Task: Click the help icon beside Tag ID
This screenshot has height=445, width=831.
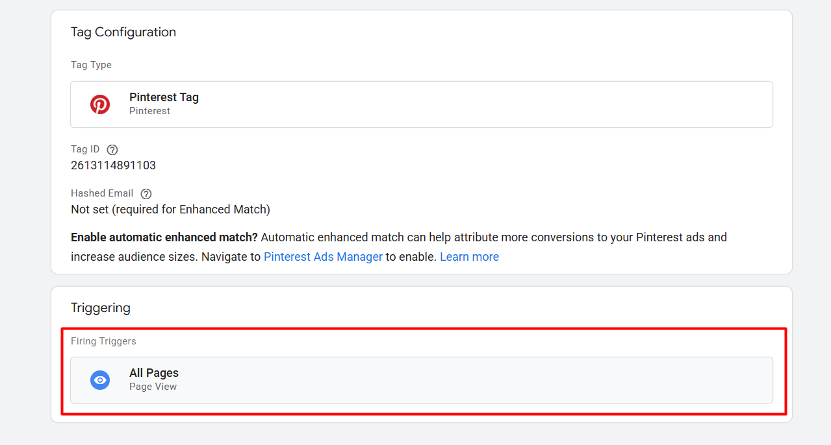Action: coord(112,150)
